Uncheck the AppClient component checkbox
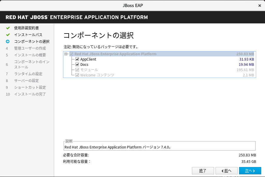The image size is (265, 177). pos(77,59)
